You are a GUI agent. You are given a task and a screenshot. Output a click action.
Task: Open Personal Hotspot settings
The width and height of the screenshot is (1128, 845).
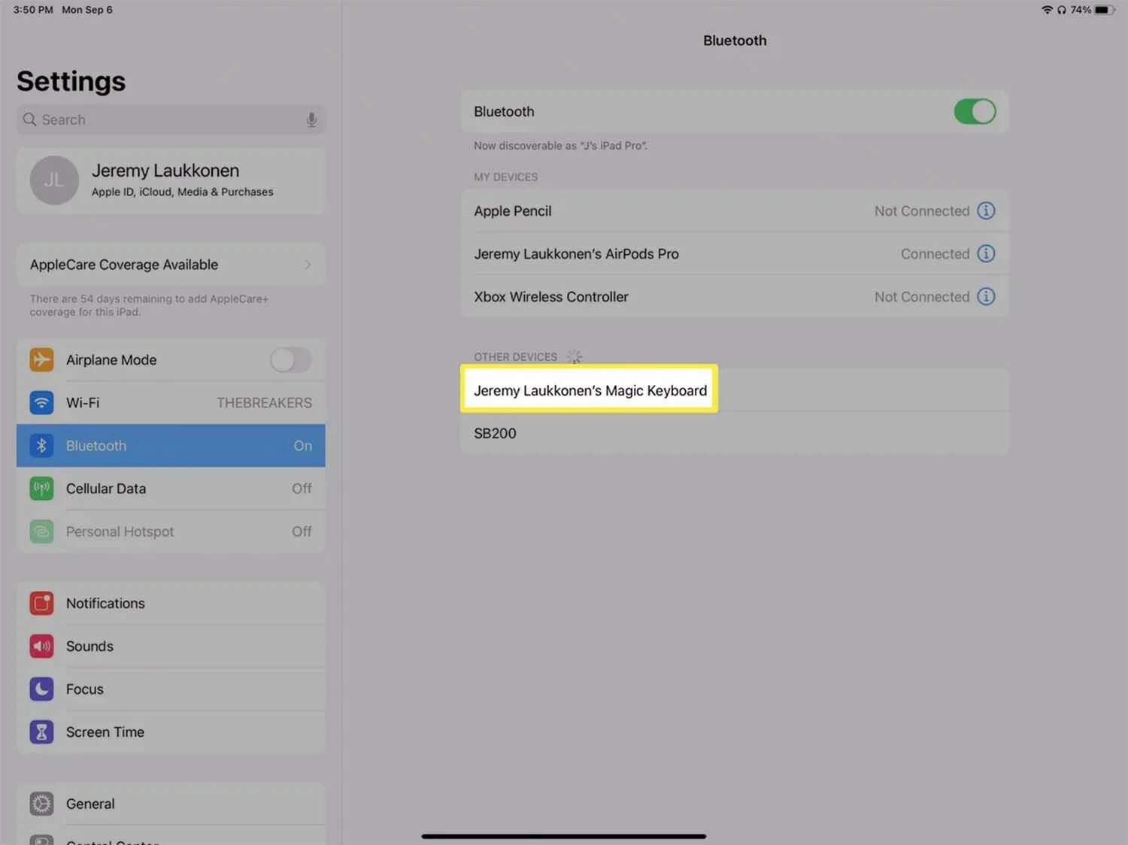pyautogui.click(x=171, y=531)
